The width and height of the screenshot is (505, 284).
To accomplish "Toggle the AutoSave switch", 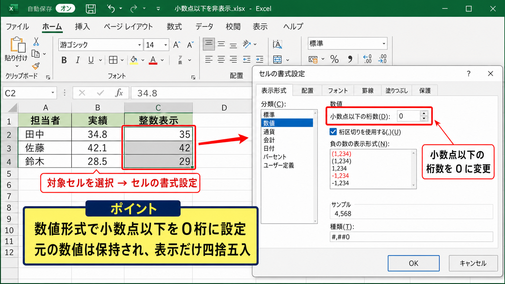I will pyautogui.click(x=66, y=8).
